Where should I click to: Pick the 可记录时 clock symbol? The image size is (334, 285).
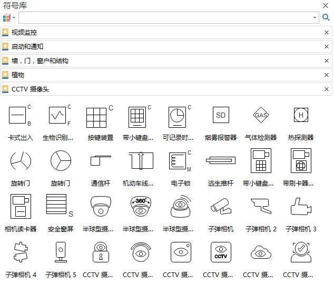(x=180, y=117)
